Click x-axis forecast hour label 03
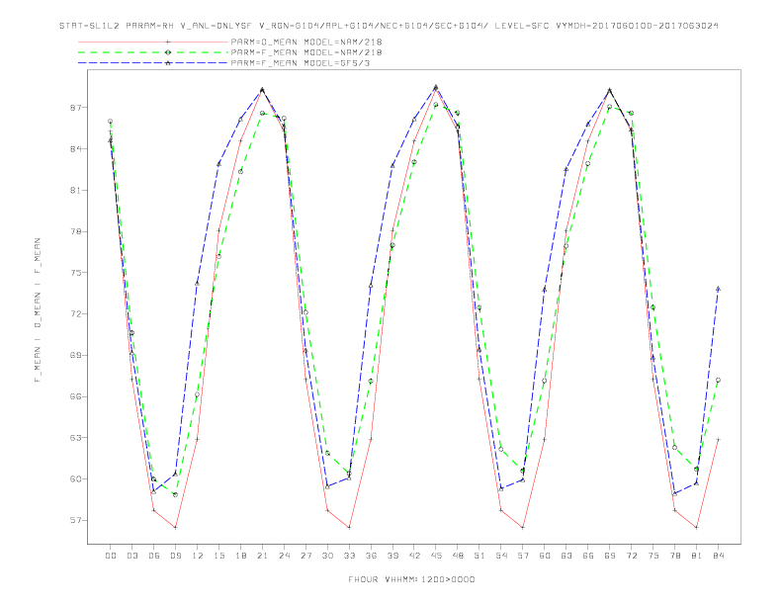783x605 pixels. point(131,556)
